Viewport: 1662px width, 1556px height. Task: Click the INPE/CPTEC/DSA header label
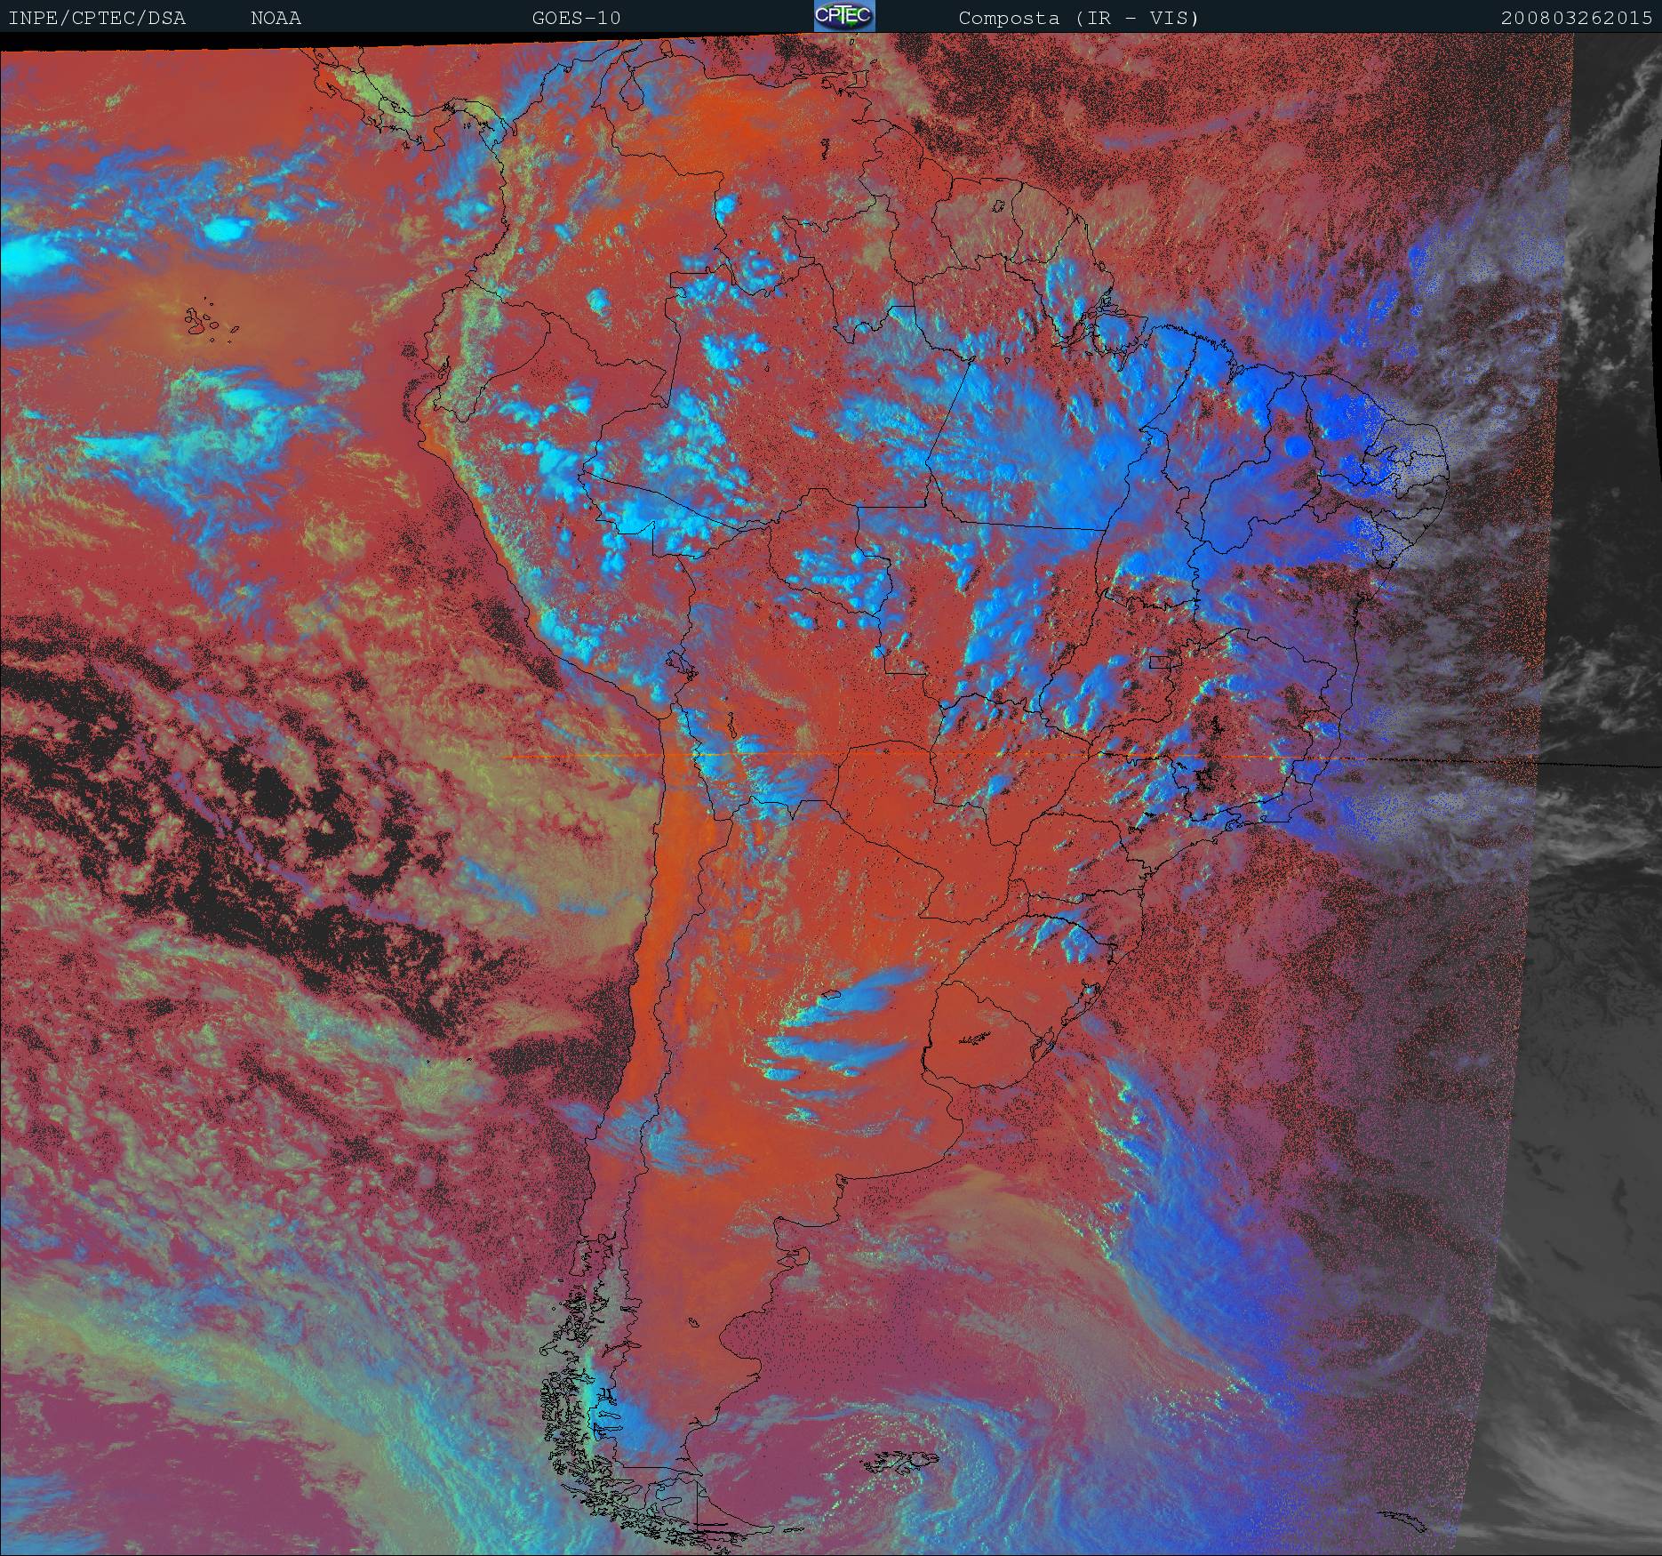(97, 18)
